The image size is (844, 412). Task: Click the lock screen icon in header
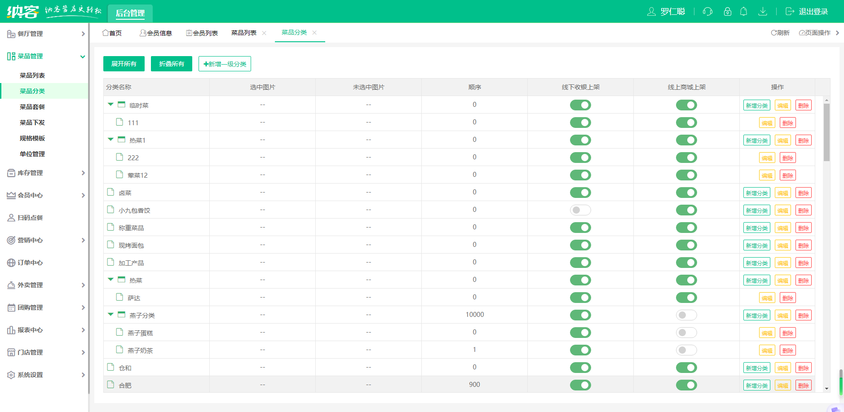click(x=727, y=12)
